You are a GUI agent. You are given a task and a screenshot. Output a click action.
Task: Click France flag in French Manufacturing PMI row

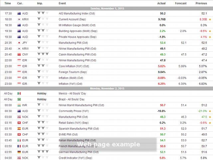click(19, 146)
